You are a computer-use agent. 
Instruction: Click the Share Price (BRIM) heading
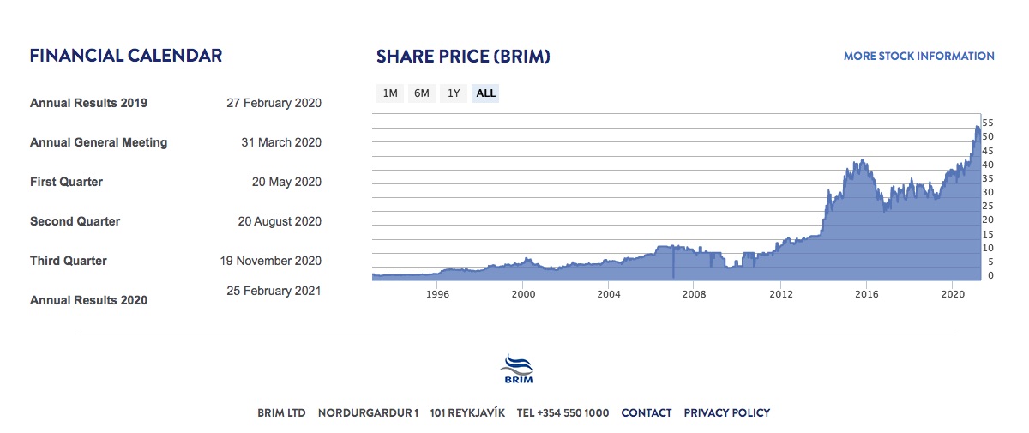(463, 57)
